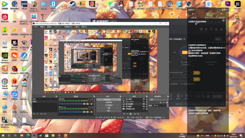
Task: Add a new scene with the plus icon in OBS Scenes panel
Action: pyautogui.click(x=34, y=114)
